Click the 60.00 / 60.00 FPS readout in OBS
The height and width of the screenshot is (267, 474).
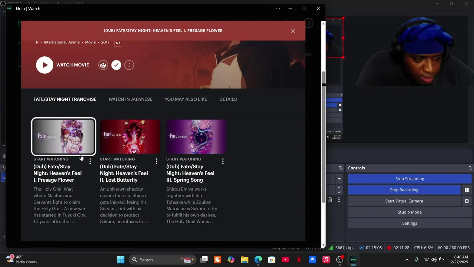coord(454,248)
